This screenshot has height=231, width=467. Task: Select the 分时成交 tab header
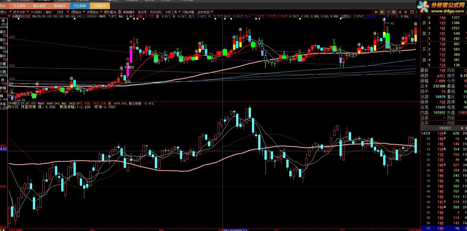point(445,128)
